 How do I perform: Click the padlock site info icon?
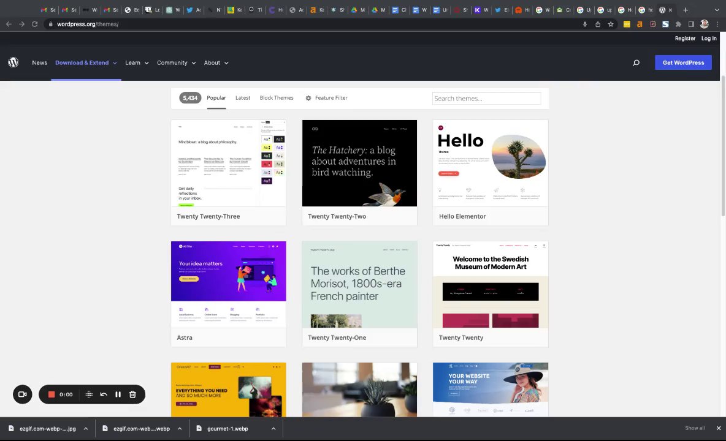[50, 24]
